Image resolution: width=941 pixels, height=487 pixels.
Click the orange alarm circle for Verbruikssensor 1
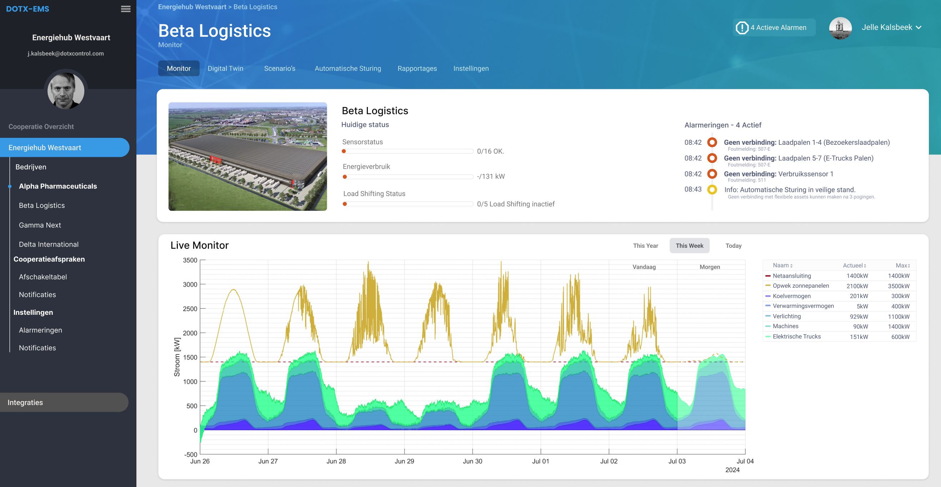pyautogui.click(x=712, y=174)
